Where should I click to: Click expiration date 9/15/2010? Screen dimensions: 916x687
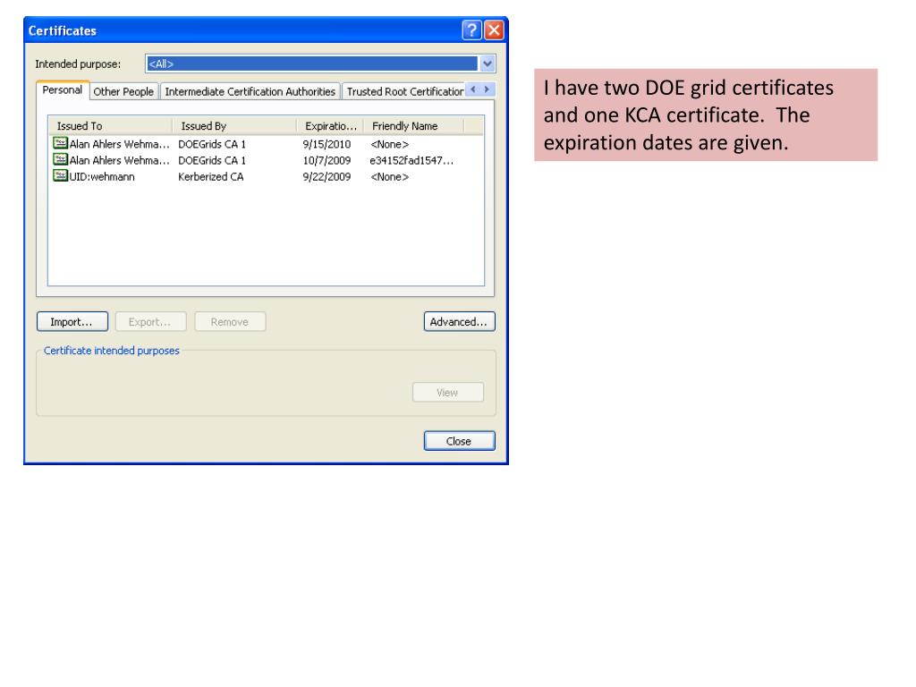327,144
